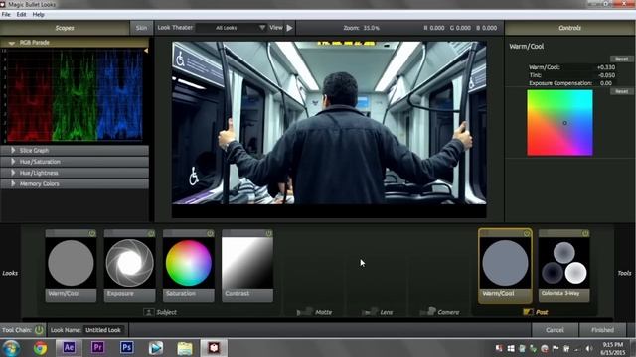Toggle power on Subject Warm/Cool tool
This screenshot has width=636, height=357.
point(92,234)
